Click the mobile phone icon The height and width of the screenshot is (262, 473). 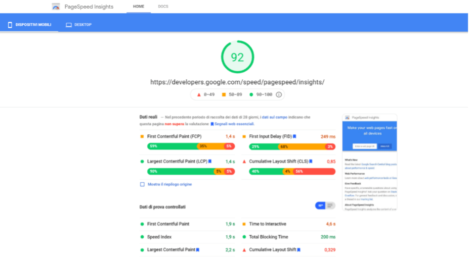point(10,25)
